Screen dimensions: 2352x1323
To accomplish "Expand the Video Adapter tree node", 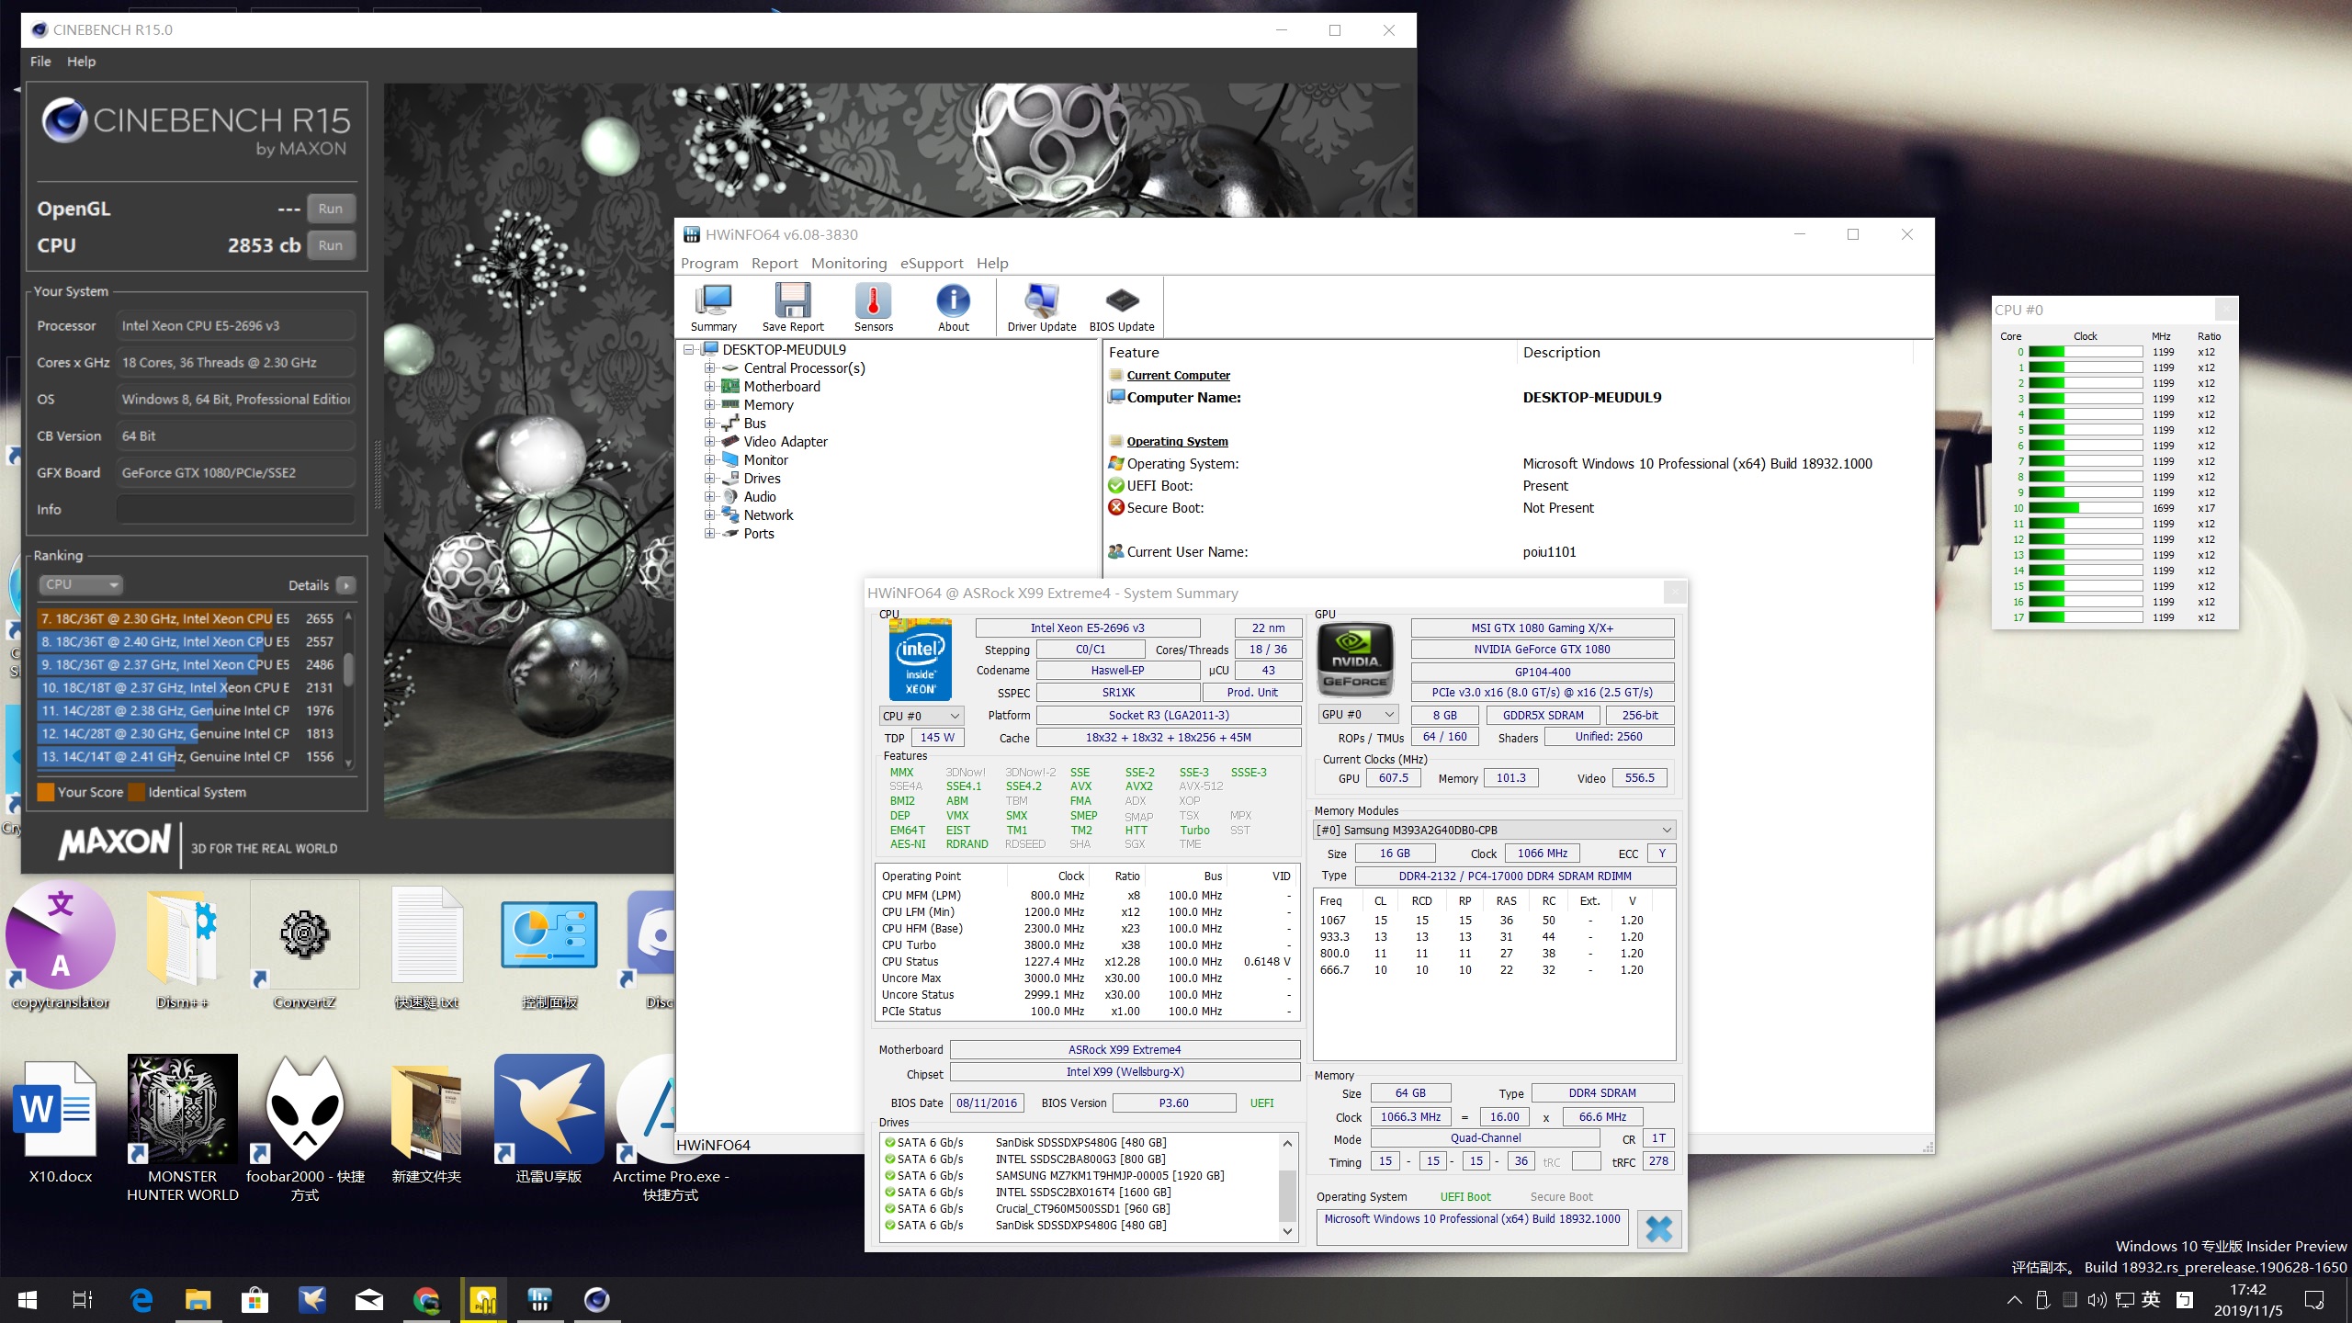I will [709, 442].
